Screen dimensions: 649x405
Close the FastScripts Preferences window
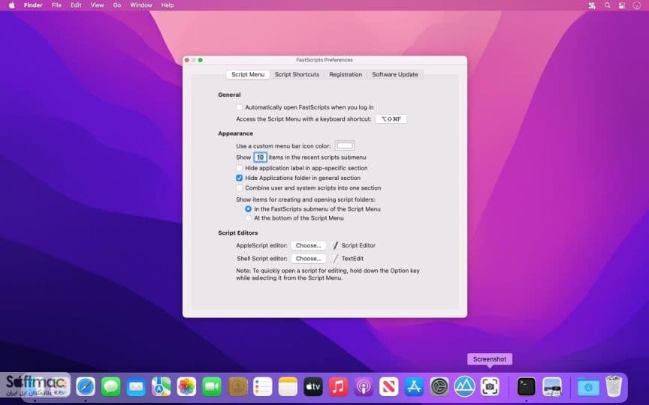(x=187, y=60)
